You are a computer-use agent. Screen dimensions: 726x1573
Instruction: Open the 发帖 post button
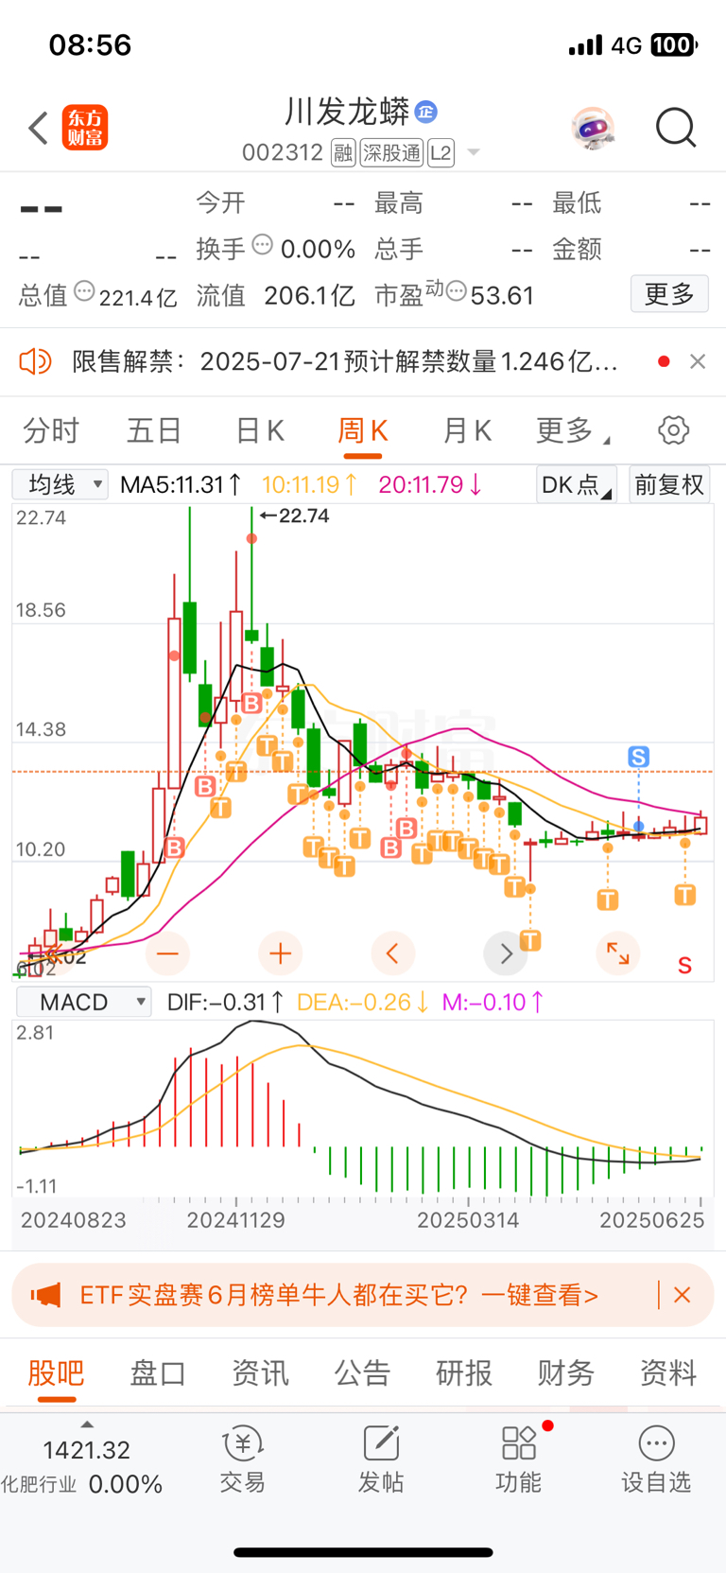pyautogui.click(x=381, y=1459)
